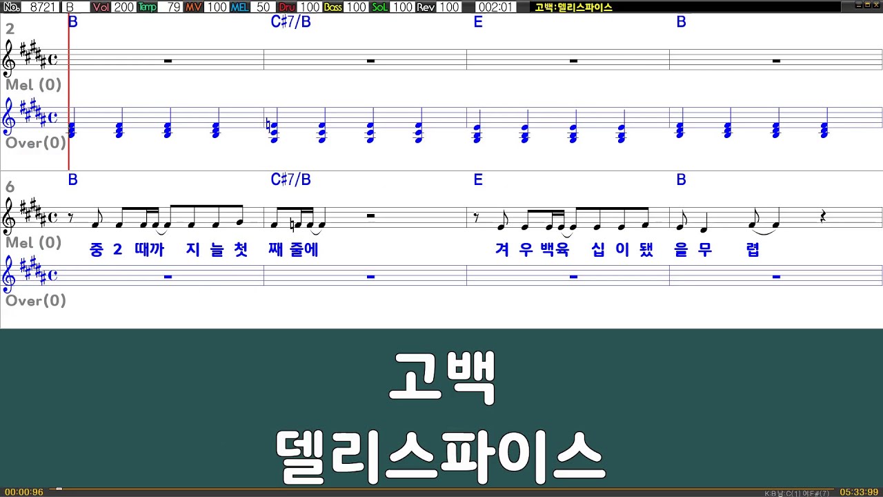Click the lyric 겨 우
The height and width of the screenshot is (497, 883).
pos(513,249)
